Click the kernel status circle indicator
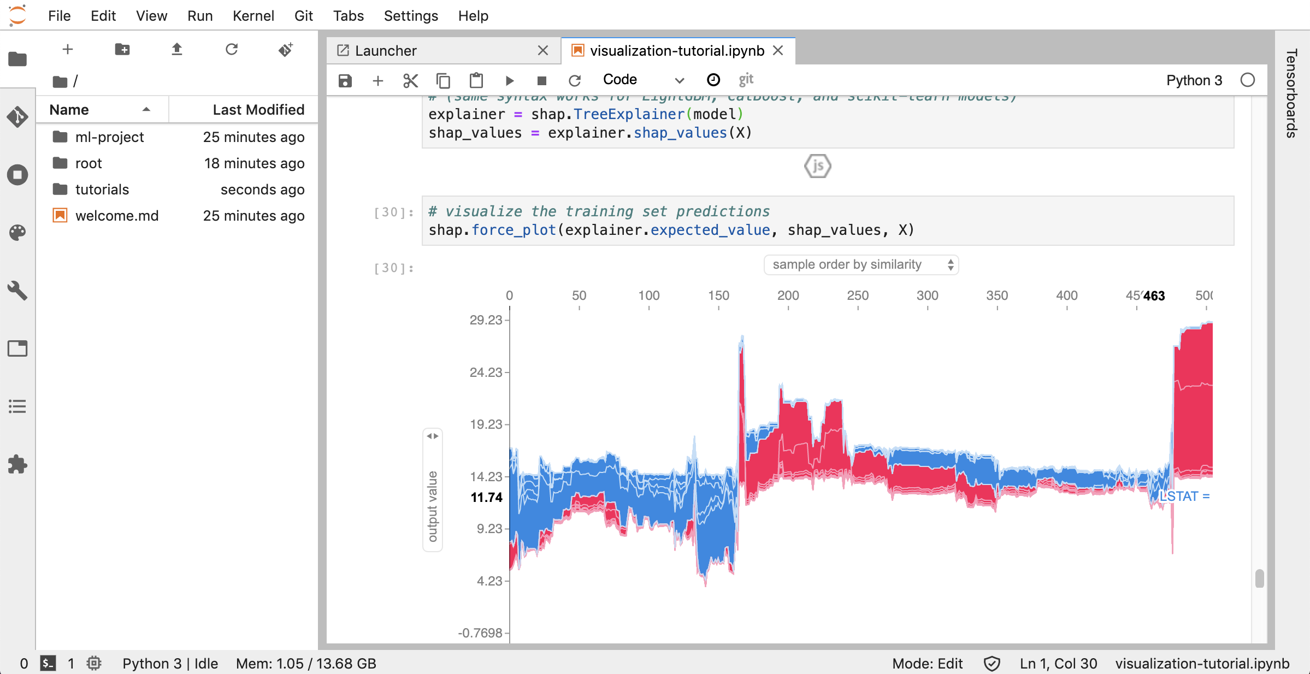 [1248, 80]
